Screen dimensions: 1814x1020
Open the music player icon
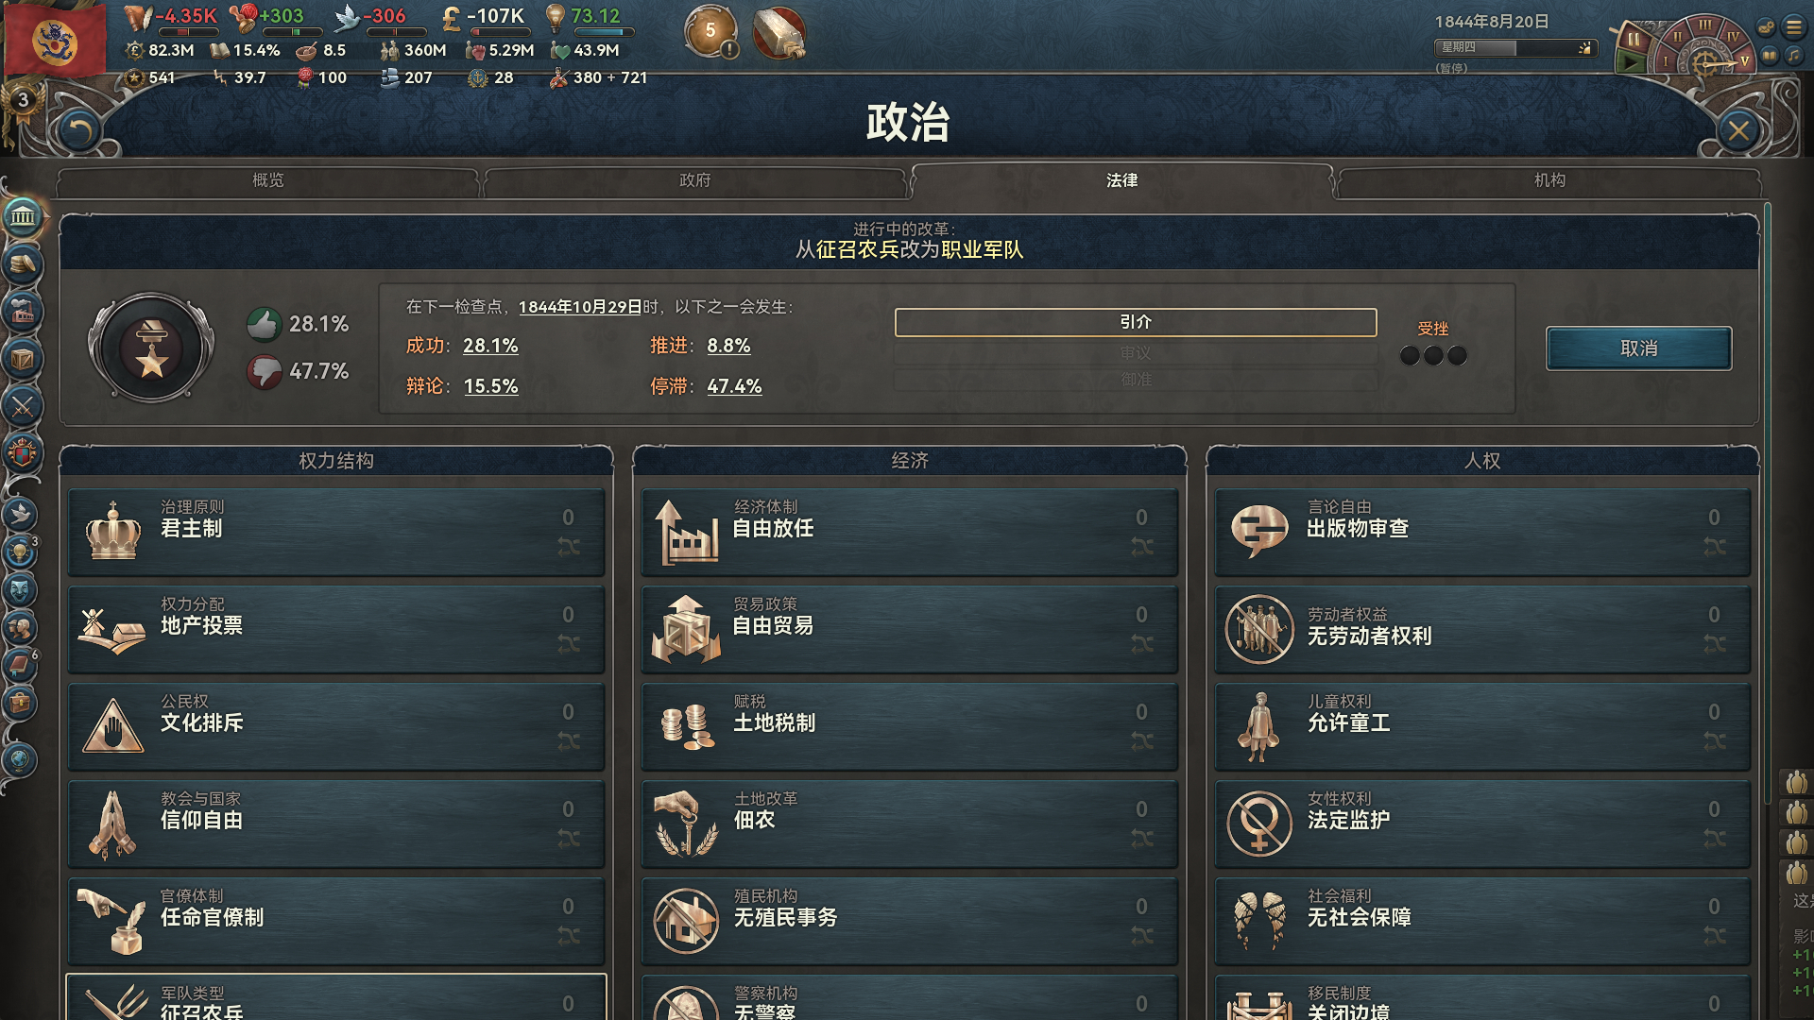pyautogui.click(x=1793, y=56)
